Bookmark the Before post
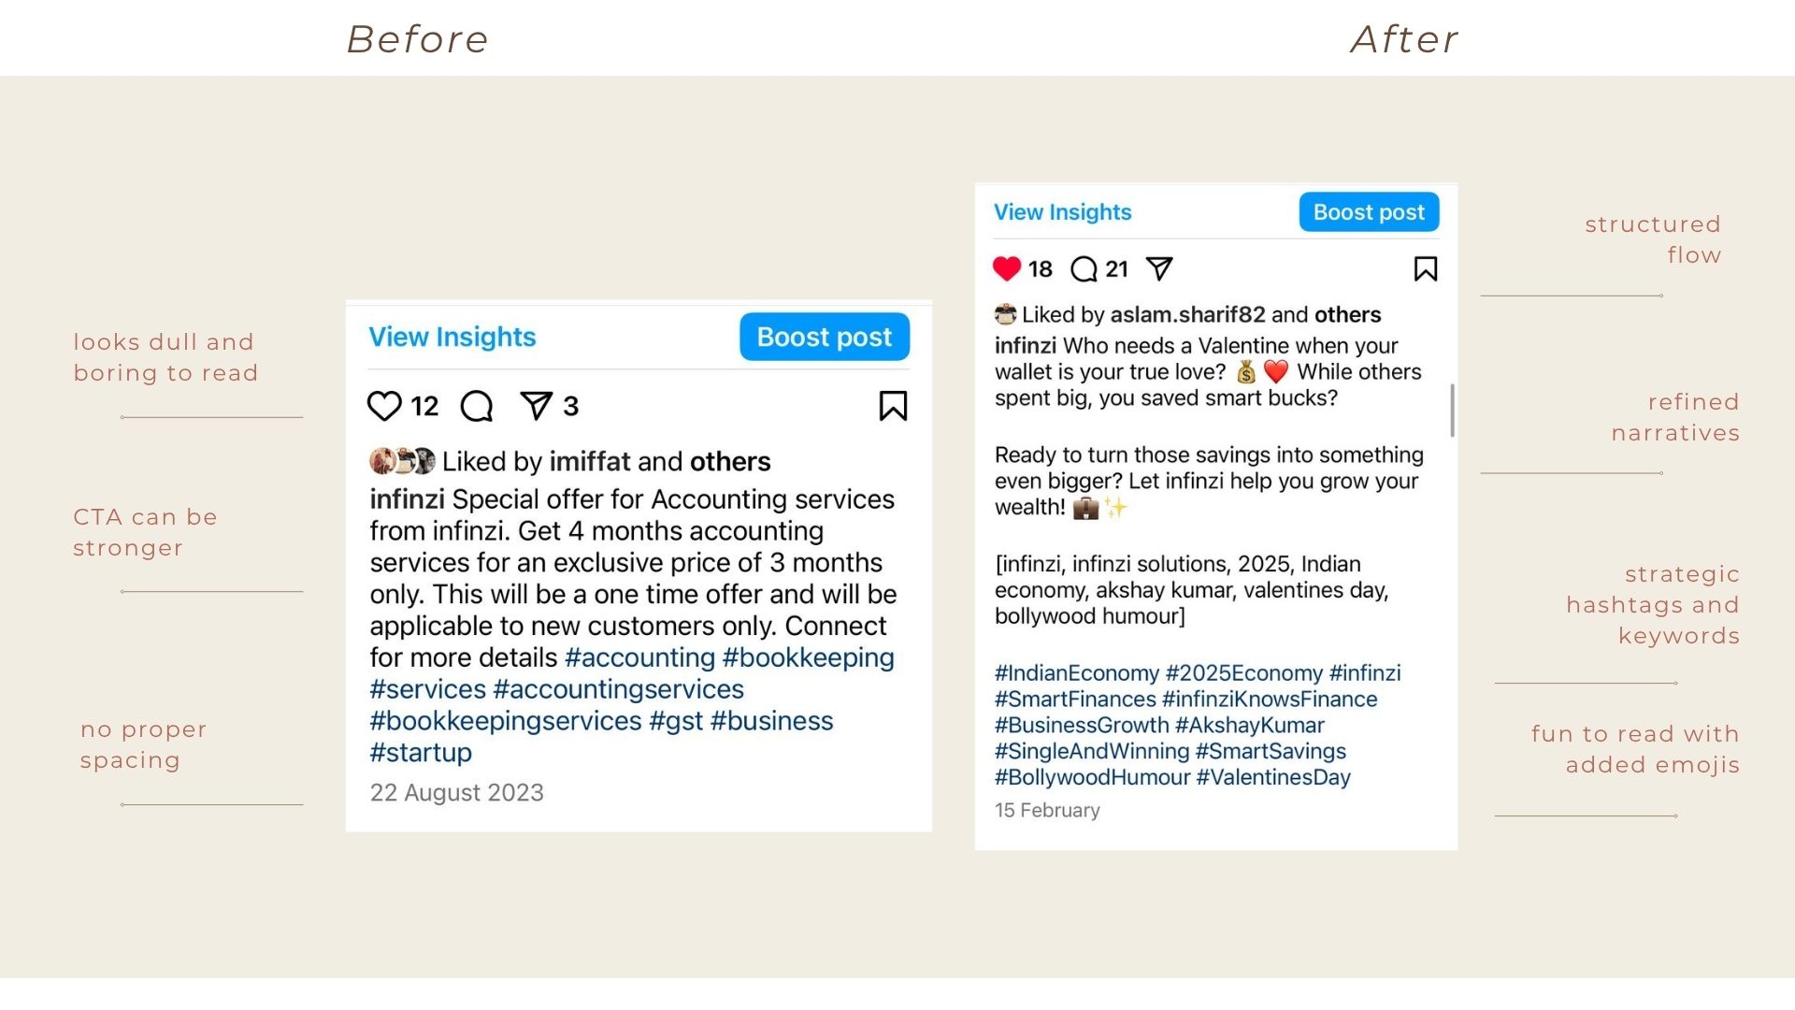1795x1010 pixels. point(893,406)
